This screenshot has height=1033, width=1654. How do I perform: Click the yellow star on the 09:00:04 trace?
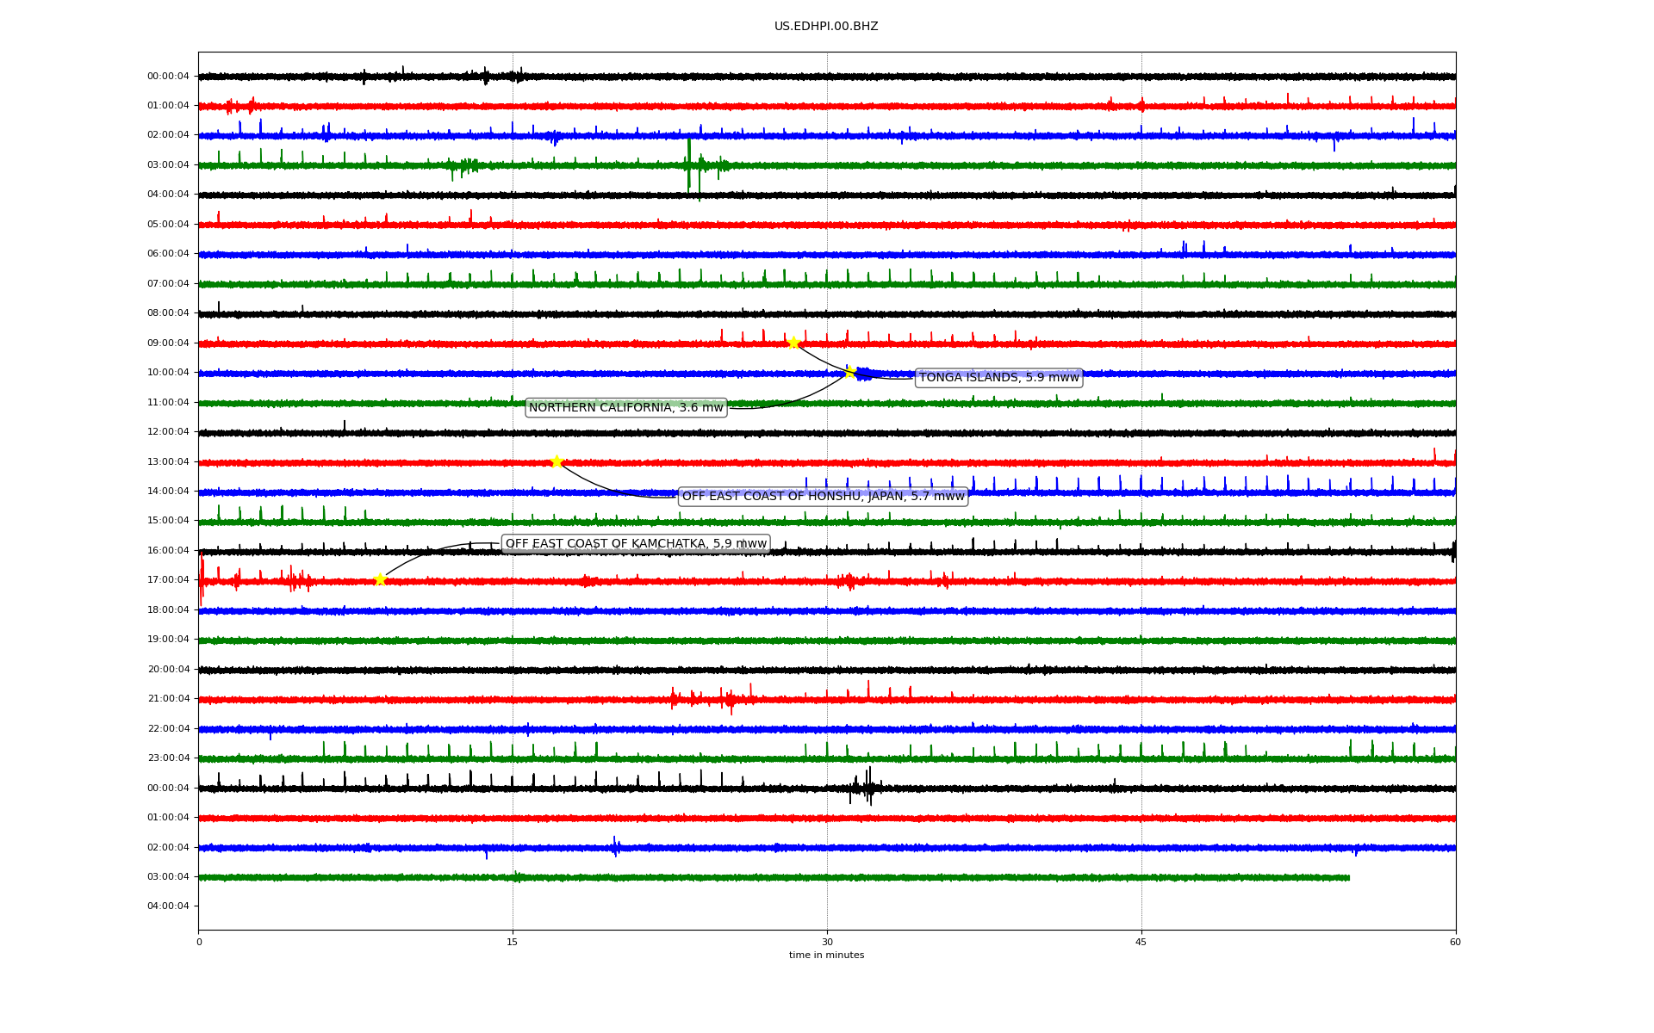793,343
